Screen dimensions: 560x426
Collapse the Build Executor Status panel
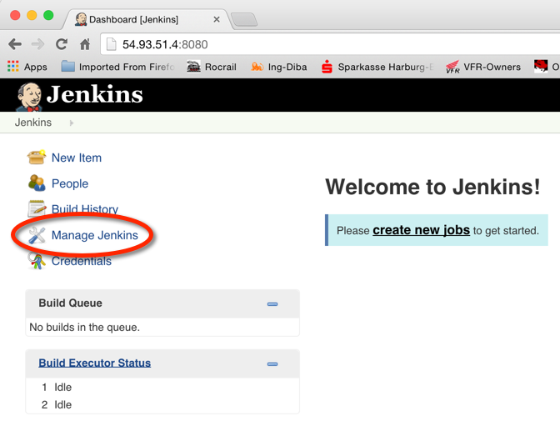click(x=272, y=364)
